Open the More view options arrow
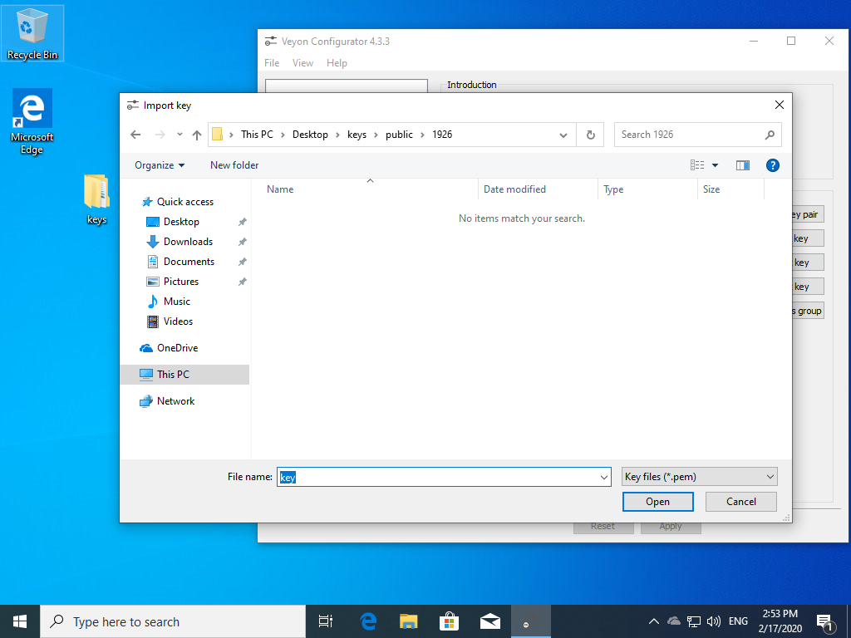Screen dimensions: 851x638 [715, 165]
